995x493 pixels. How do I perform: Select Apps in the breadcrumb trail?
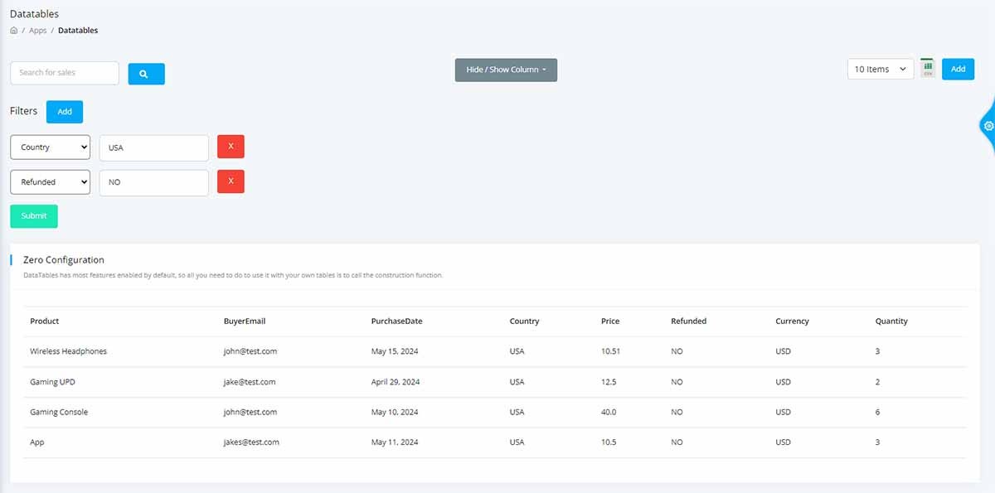click(37, 30)
